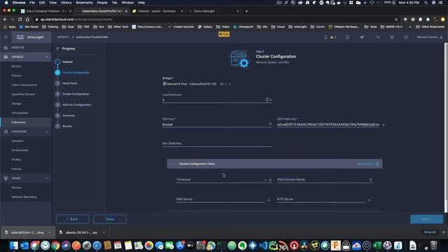Click info icon beside DNS Domain Name
Viewport: 448px width, 252px height.
(370, 180)
